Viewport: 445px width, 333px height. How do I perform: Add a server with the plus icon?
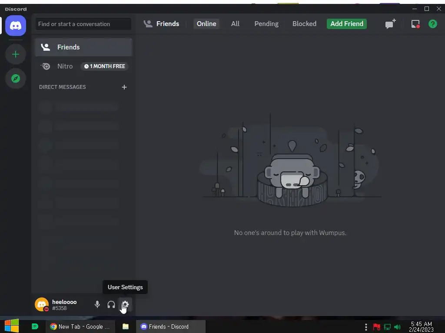pos(16,54)
